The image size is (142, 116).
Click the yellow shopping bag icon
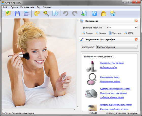(x=103, y=13)
